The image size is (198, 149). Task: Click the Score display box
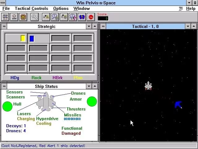[x=103, y=19]
